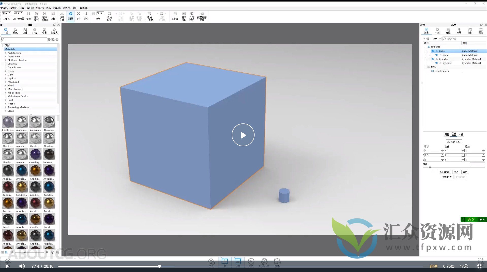Screen dimensions: 487x272
Task: Click the 重置 reset button
Action: point(465,172)
